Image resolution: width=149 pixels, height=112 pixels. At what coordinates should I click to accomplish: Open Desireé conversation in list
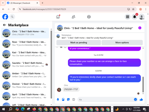[25, 85]
